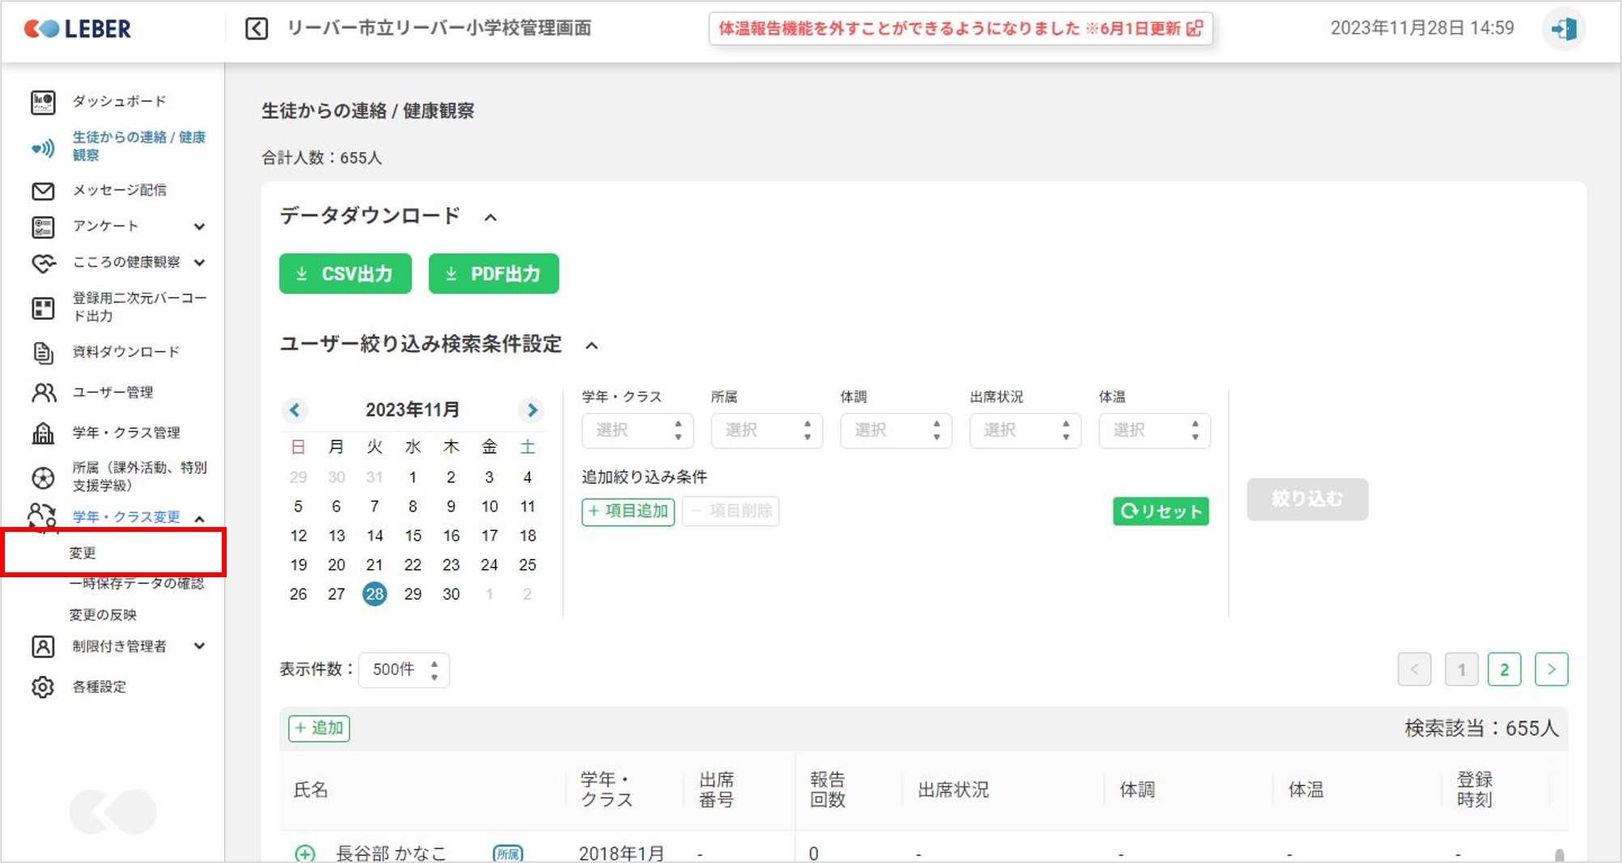1622x863 pixels.
Task: Open the 表示件数 500件 dropdown
Action: tap(404, 670)
